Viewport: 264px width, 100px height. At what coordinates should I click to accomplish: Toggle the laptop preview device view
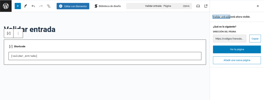[x=198, y=6]
